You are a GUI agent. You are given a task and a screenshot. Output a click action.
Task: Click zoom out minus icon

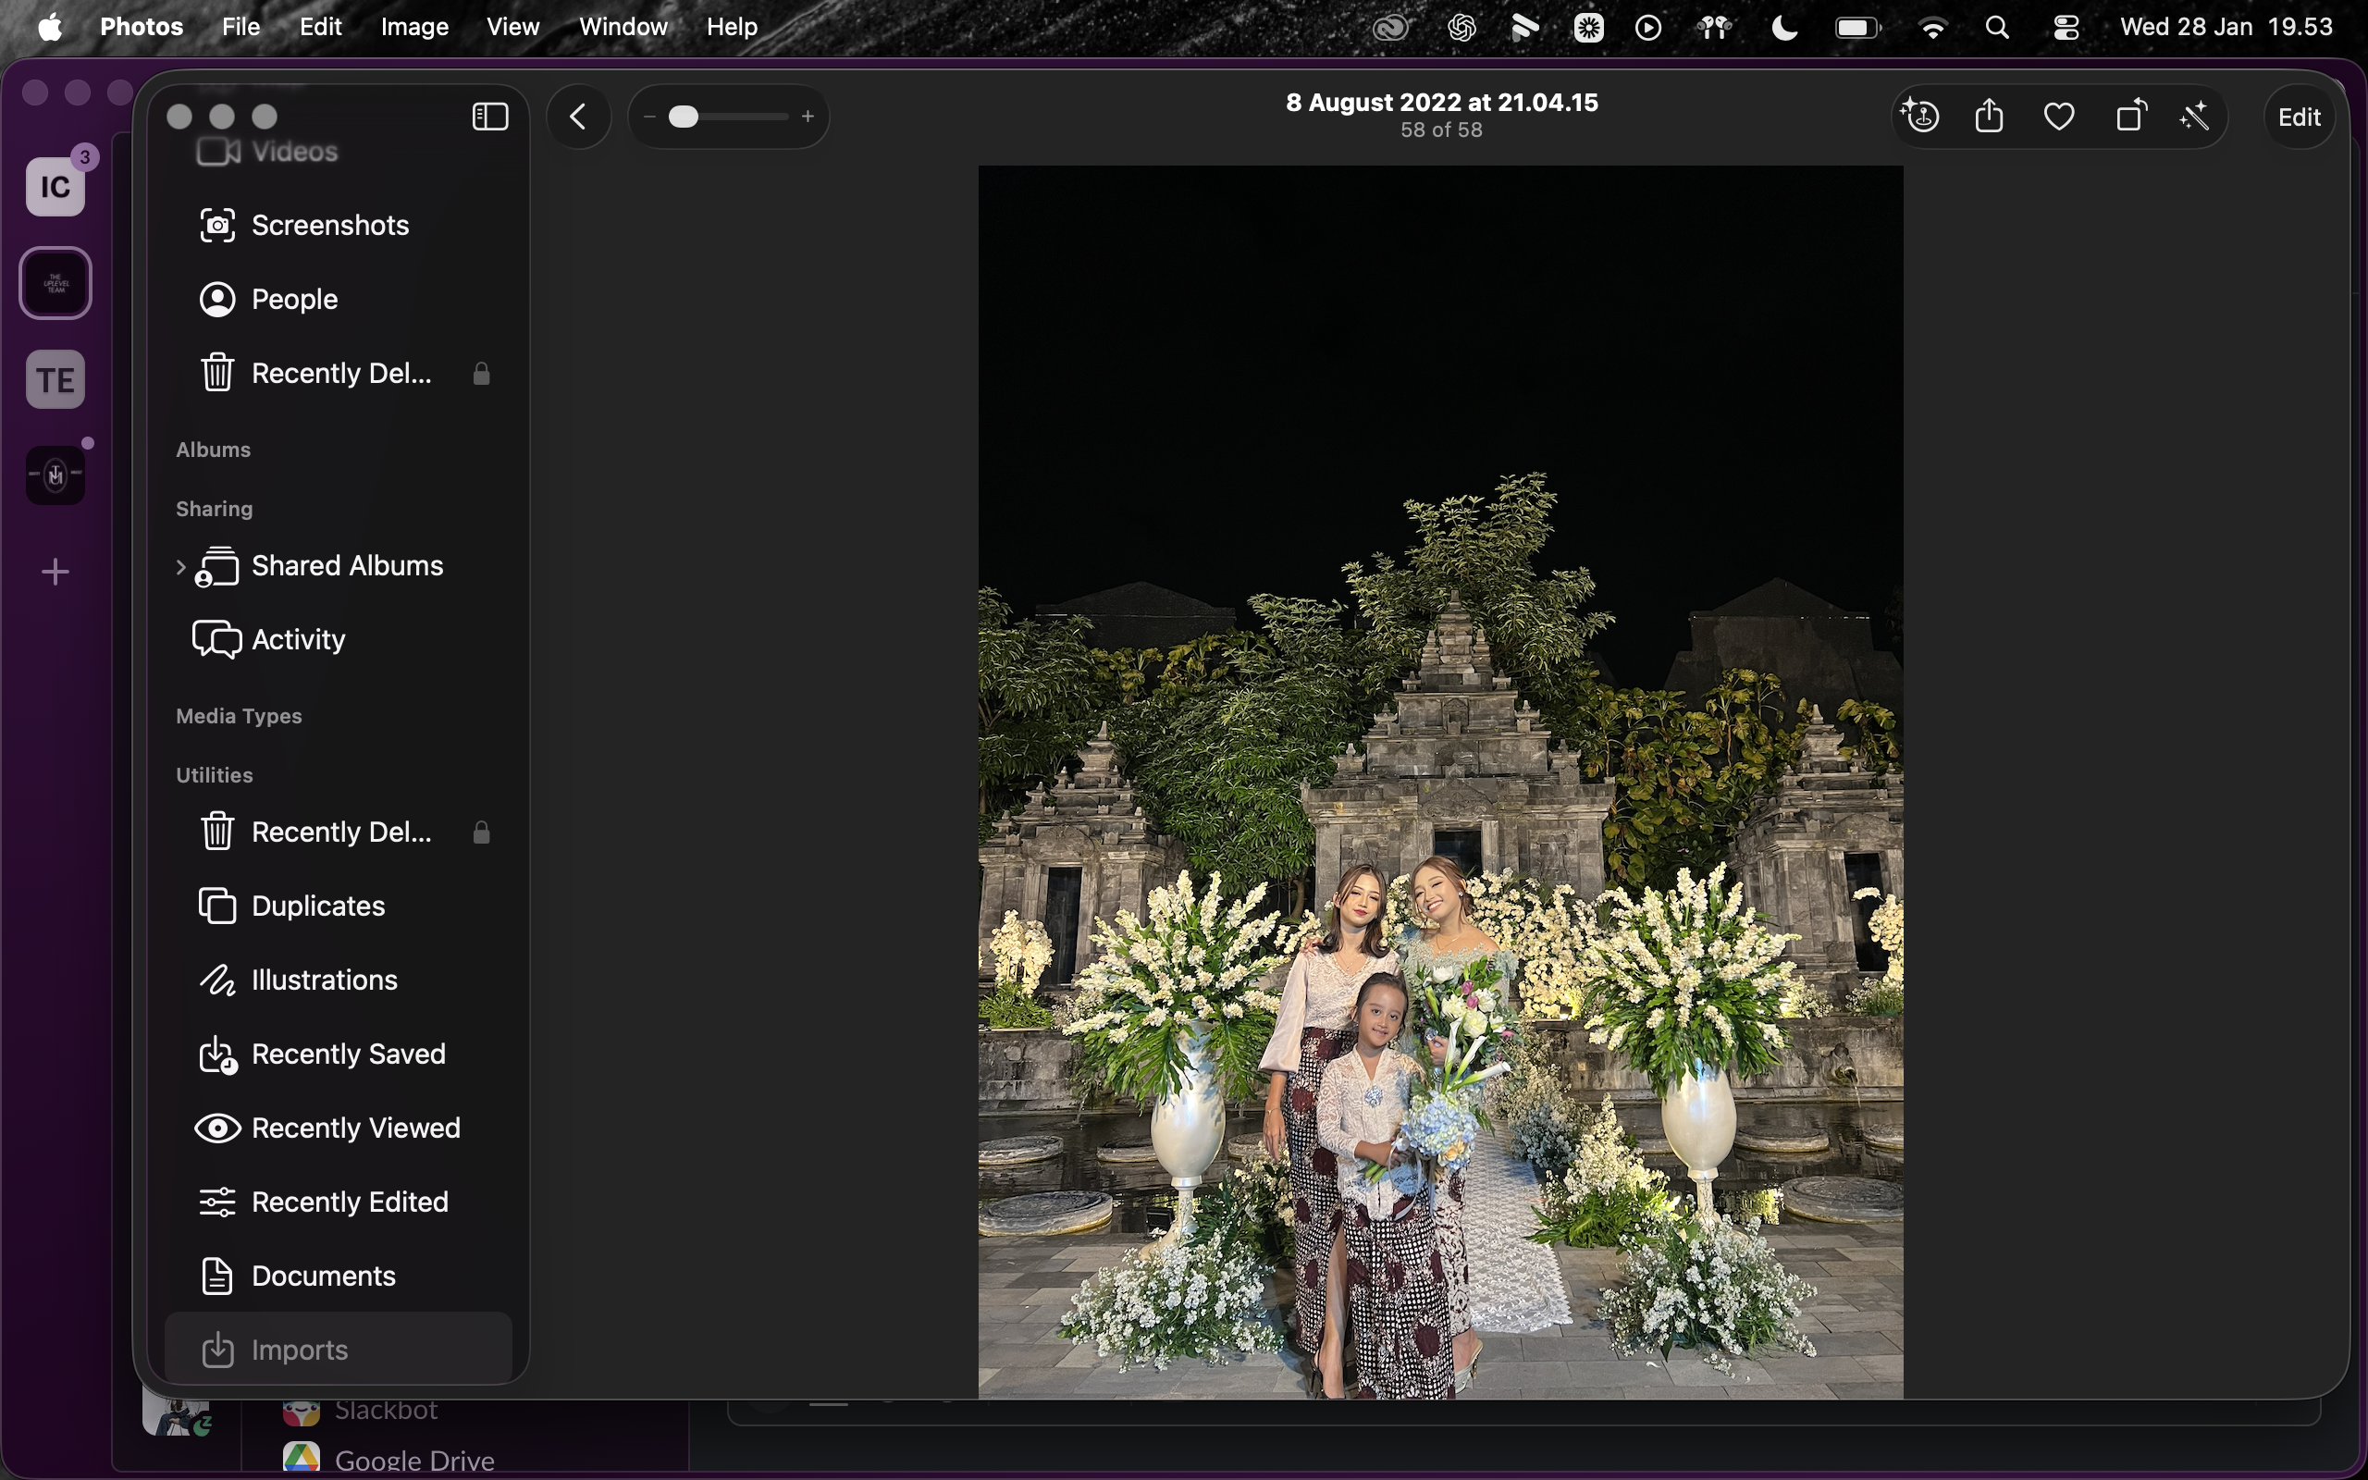pos(648,117)
